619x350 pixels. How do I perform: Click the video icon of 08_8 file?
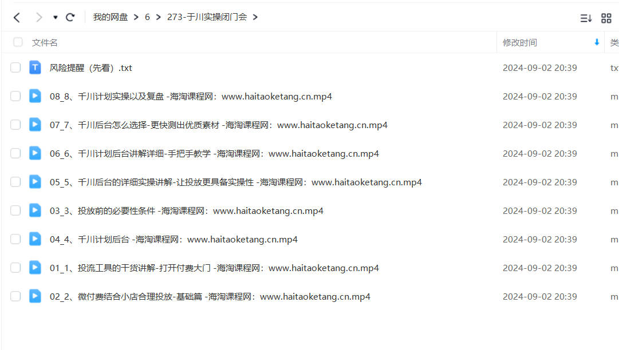35,96
